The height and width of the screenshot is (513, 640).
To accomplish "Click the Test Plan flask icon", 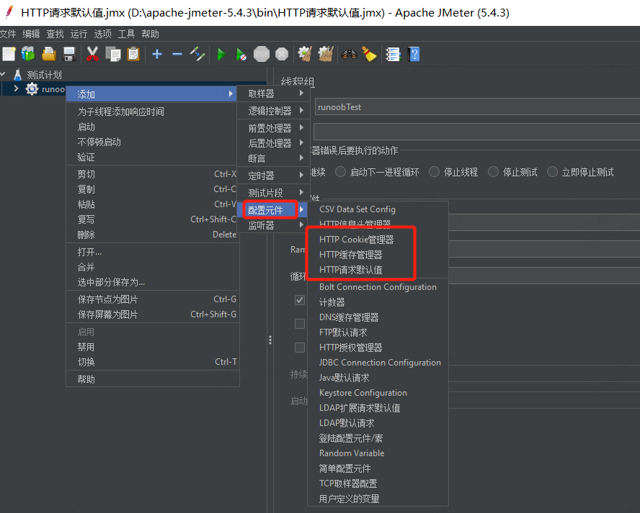I will click(x=17, y=75).
